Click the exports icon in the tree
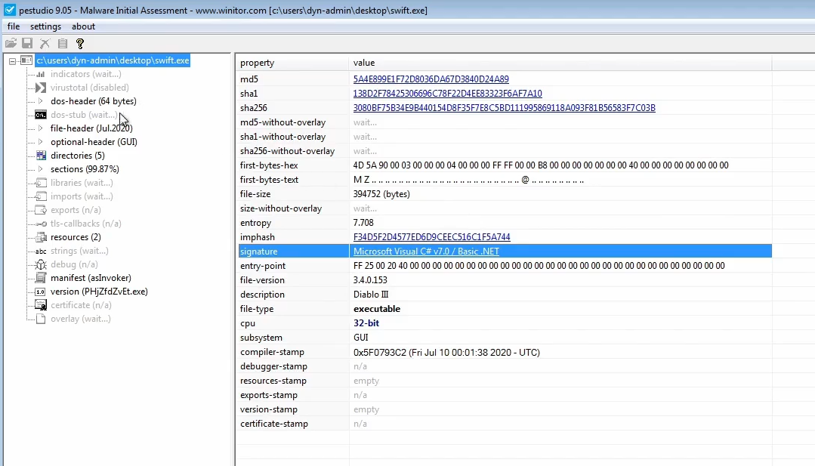This screenshot has height=466, width=815. 41,210
